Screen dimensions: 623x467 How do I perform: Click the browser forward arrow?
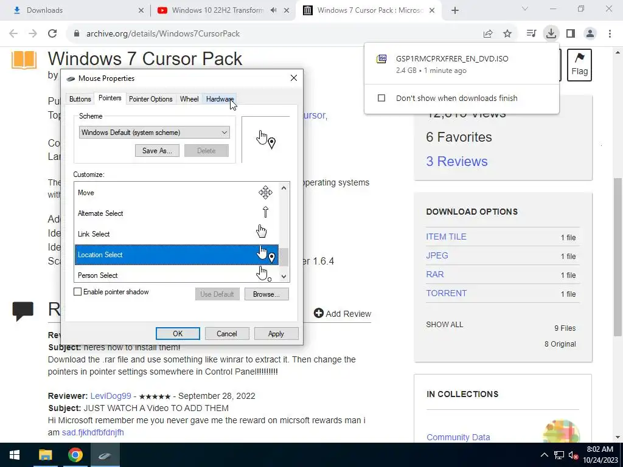(33, 34)
